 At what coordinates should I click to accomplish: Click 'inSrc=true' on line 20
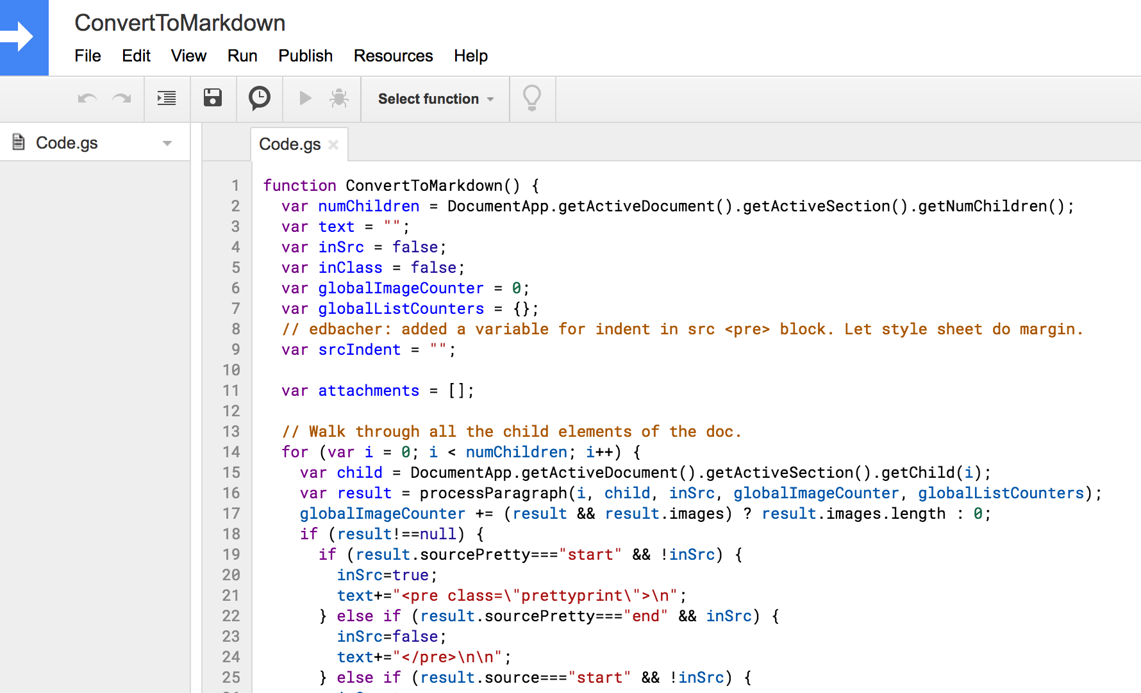click(x=383, y=575)
